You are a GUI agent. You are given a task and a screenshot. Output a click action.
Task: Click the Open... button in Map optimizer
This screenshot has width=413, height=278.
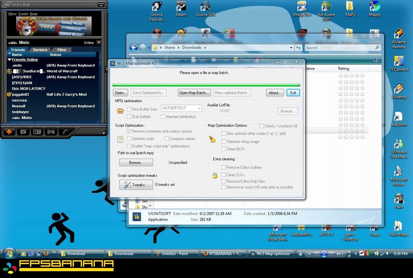121,93
